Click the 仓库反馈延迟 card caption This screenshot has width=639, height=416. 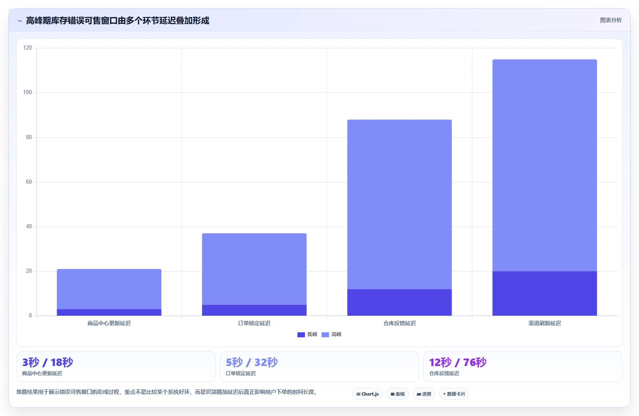tap(444, 374)
